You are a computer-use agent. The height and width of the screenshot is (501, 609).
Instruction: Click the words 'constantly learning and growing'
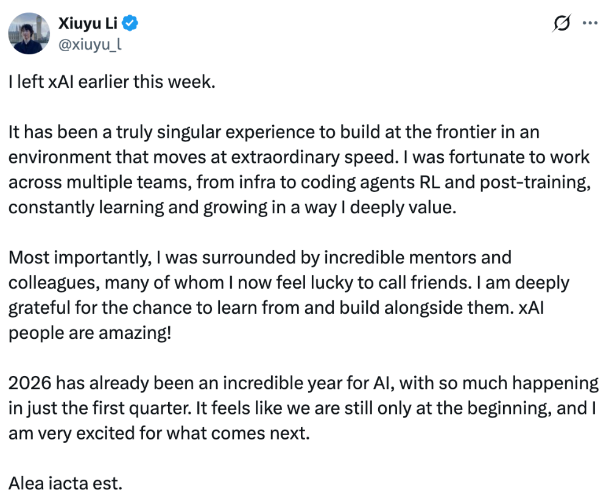click(138, 208)
